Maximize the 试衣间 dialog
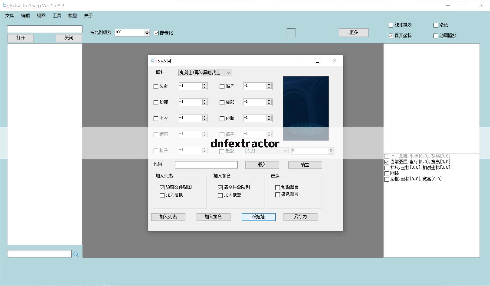Viewport: 490px width, 286px height. tap(317, 61)
